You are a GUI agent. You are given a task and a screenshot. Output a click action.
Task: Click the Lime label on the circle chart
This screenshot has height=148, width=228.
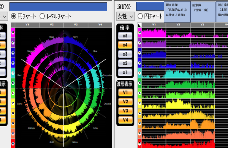95,128
